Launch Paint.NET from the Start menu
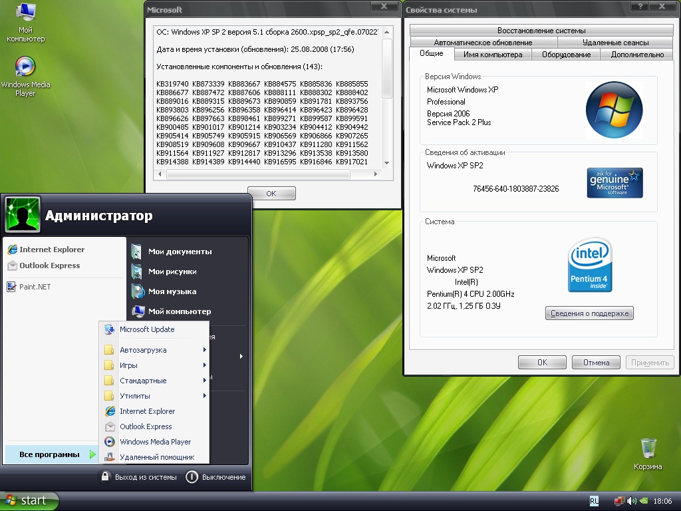The image size is (681, 511). [29, 287]
